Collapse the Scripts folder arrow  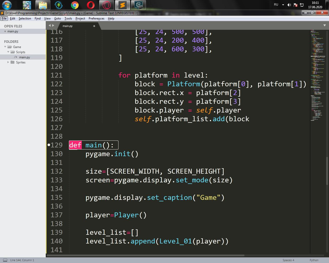(8, 52)
